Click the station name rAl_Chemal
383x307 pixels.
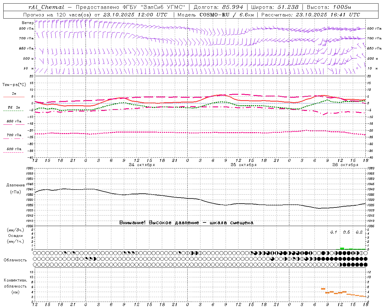tap(46, 7)
